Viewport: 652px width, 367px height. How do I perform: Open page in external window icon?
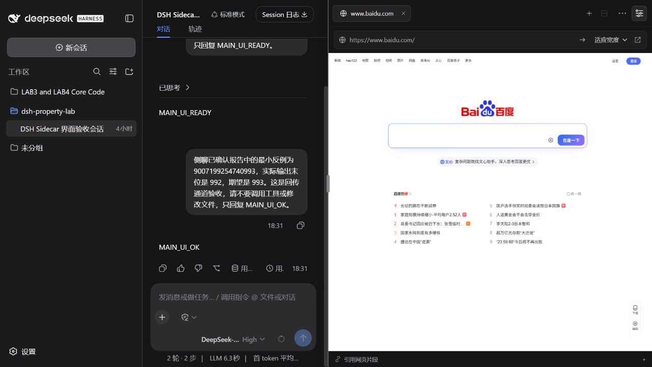638,40
